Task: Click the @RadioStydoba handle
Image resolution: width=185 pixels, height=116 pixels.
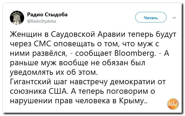Action: pos(41,21)
